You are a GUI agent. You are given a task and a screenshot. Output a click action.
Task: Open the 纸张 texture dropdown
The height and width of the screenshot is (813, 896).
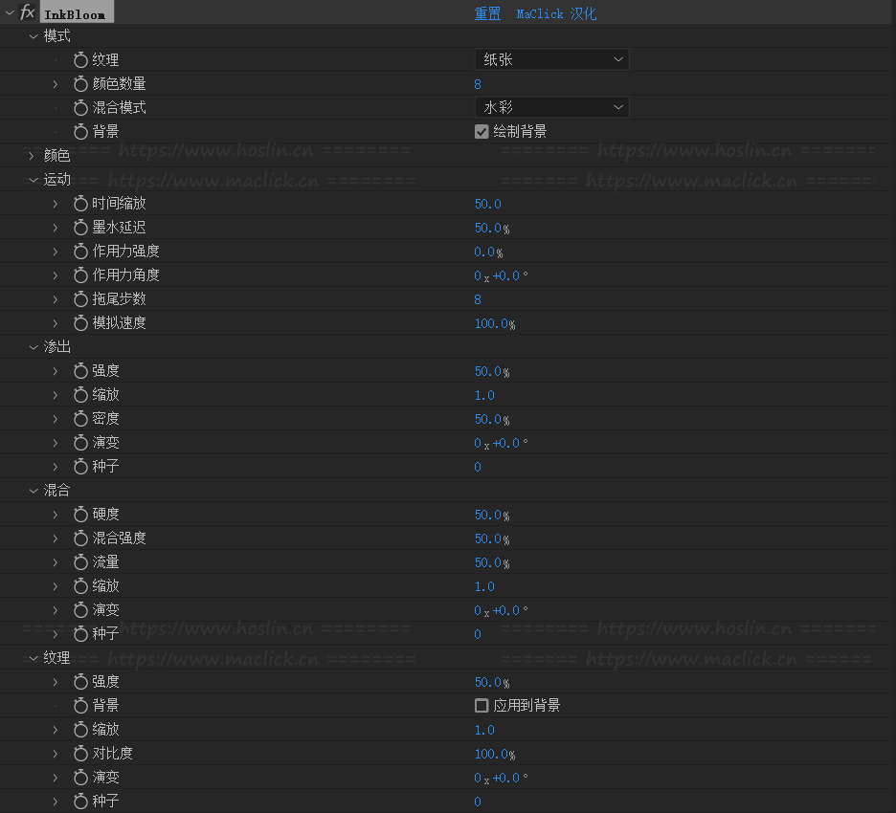point(551,60)
